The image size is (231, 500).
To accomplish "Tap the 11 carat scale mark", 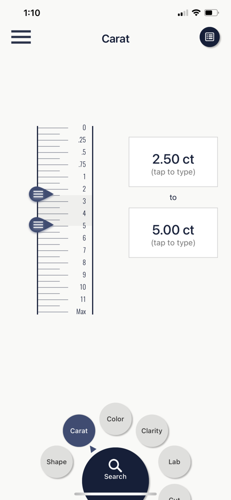I will coord(83,299).
